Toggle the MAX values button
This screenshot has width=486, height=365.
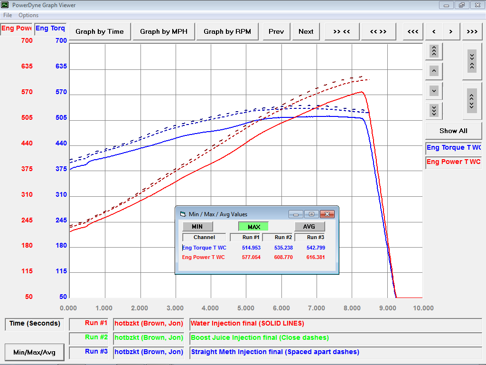[x=253, y=227]
